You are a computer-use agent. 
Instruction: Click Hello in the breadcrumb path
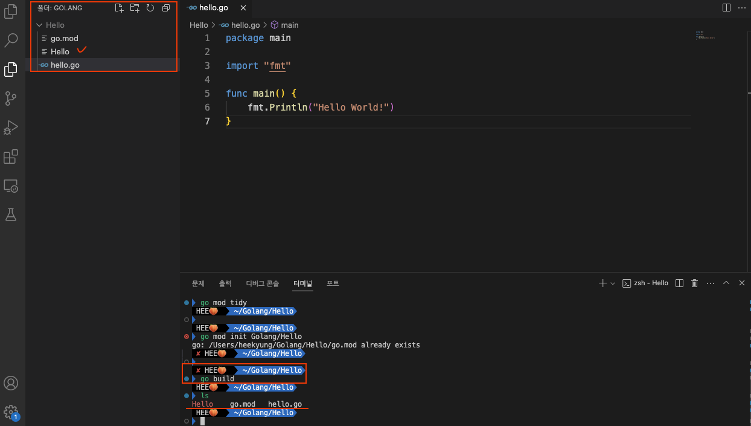pos(199,25)
